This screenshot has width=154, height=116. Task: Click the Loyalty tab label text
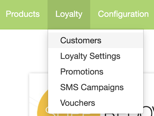coord(69,14)
